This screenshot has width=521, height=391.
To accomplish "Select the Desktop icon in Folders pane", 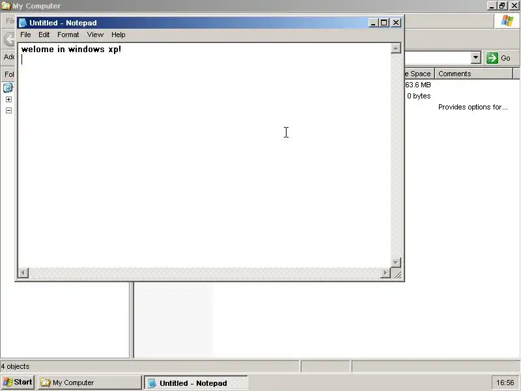I will [x=8, y=87].
